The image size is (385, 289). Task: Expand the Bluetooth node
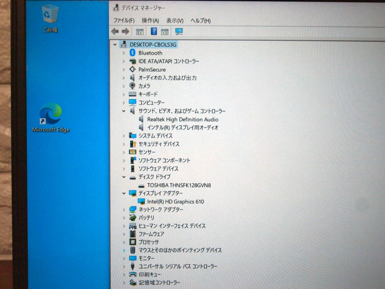click(124, 53)
